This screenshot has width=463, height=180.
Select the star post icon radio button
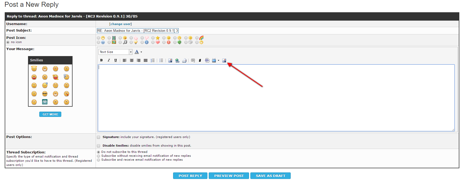[x=153, y=38]
